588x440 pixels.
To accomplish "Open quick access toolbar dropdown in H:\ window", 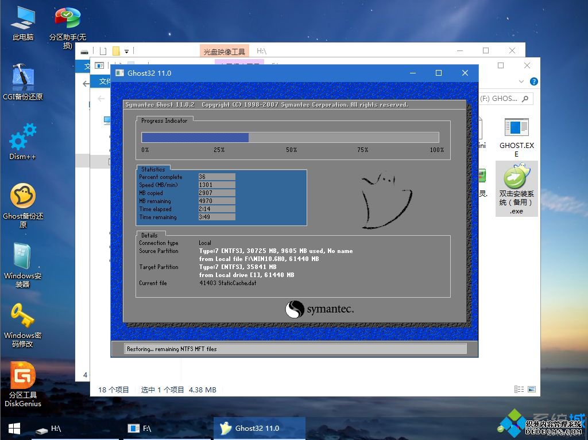I will click(x=127, y=52).
